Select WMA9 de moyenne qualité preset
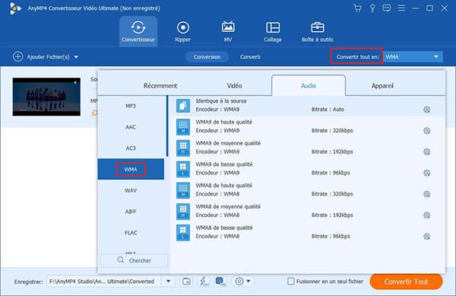This screenshot has width=456, height=296. pyautogui.click(x=309, y=148)
